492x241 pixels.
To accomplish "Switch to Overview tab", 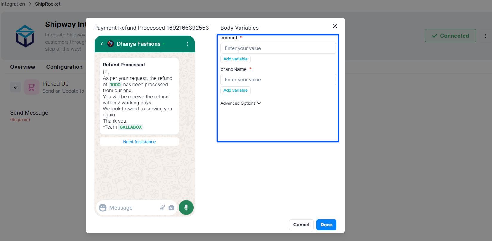I will click(x=23, y=67).
